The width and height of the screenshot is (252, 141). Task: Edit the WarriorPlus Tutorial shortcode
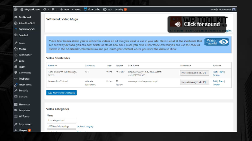[215, 81]
